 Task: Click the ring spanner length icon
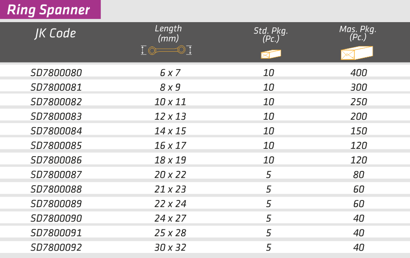tap(166, 50)
